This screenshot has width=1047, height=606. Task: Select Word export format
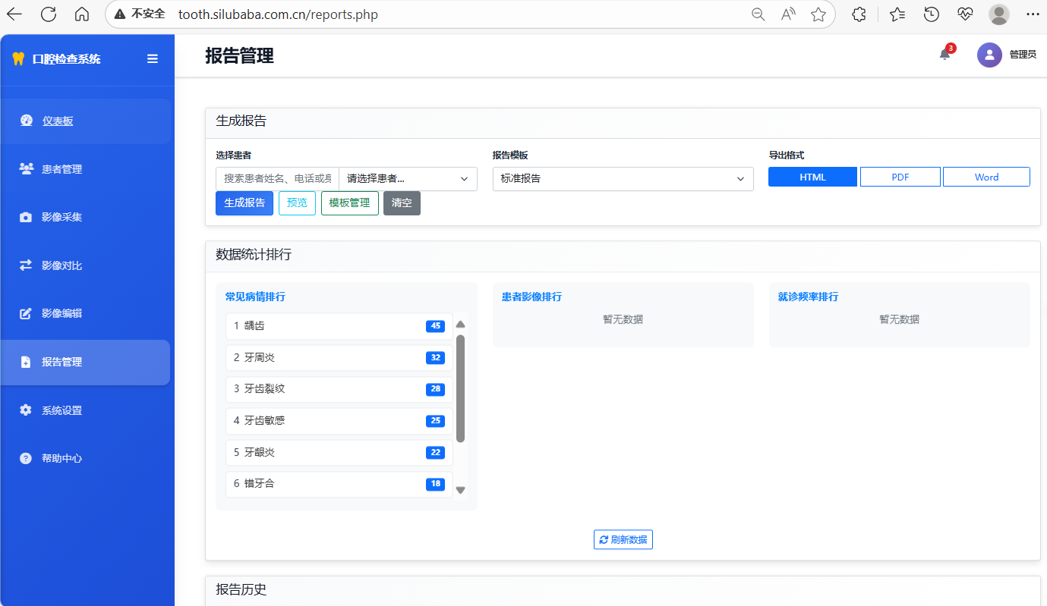[x=986, y=177]
